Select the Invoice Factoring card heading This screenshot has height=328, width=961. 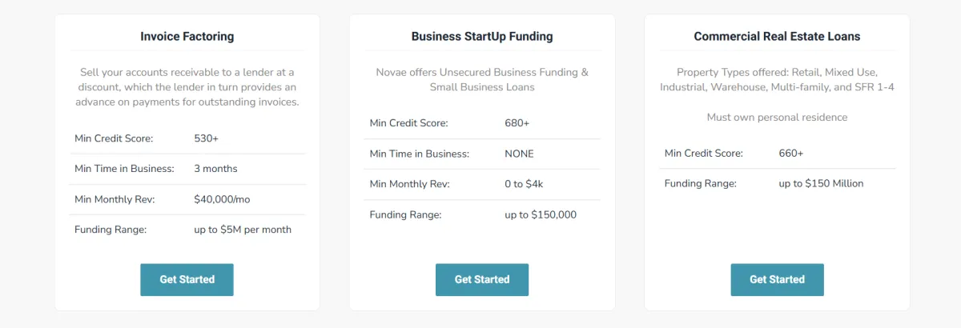pyautogui.click(x=187, y=36)
